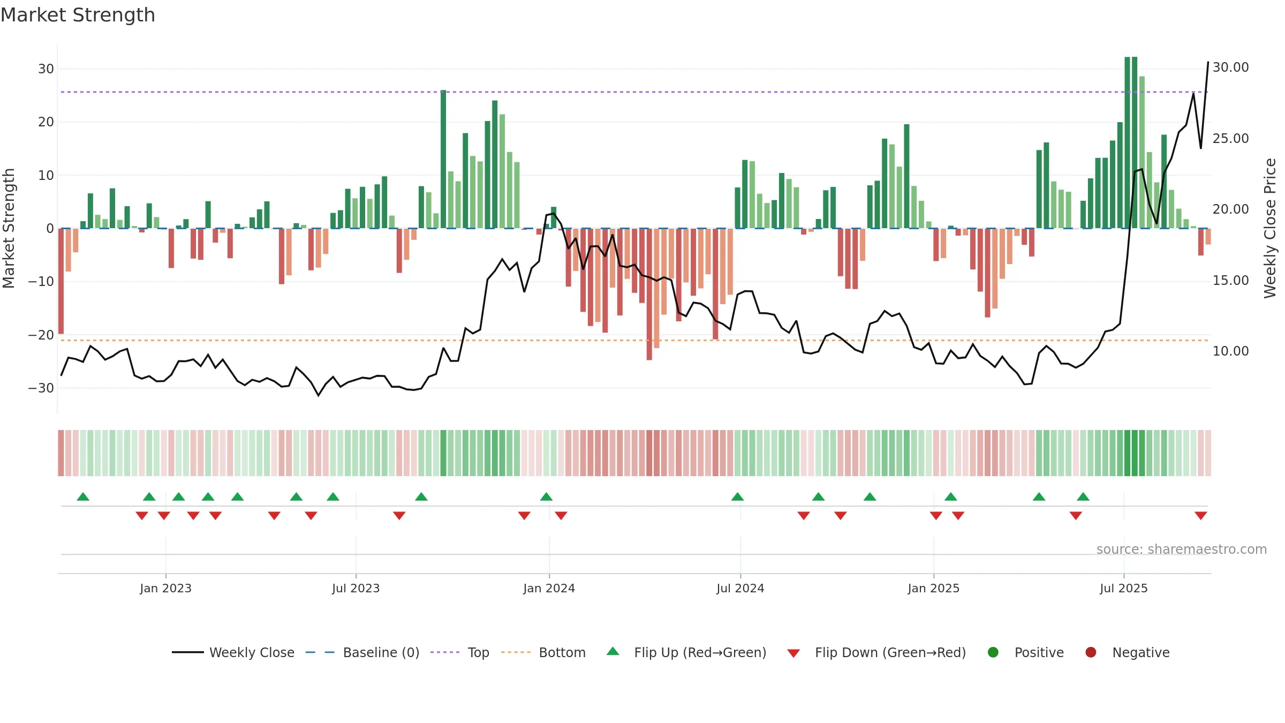Screen dimensions: 1285x723
Task: Click the deepest red bar reaching about −25
Action: point(649,294)
